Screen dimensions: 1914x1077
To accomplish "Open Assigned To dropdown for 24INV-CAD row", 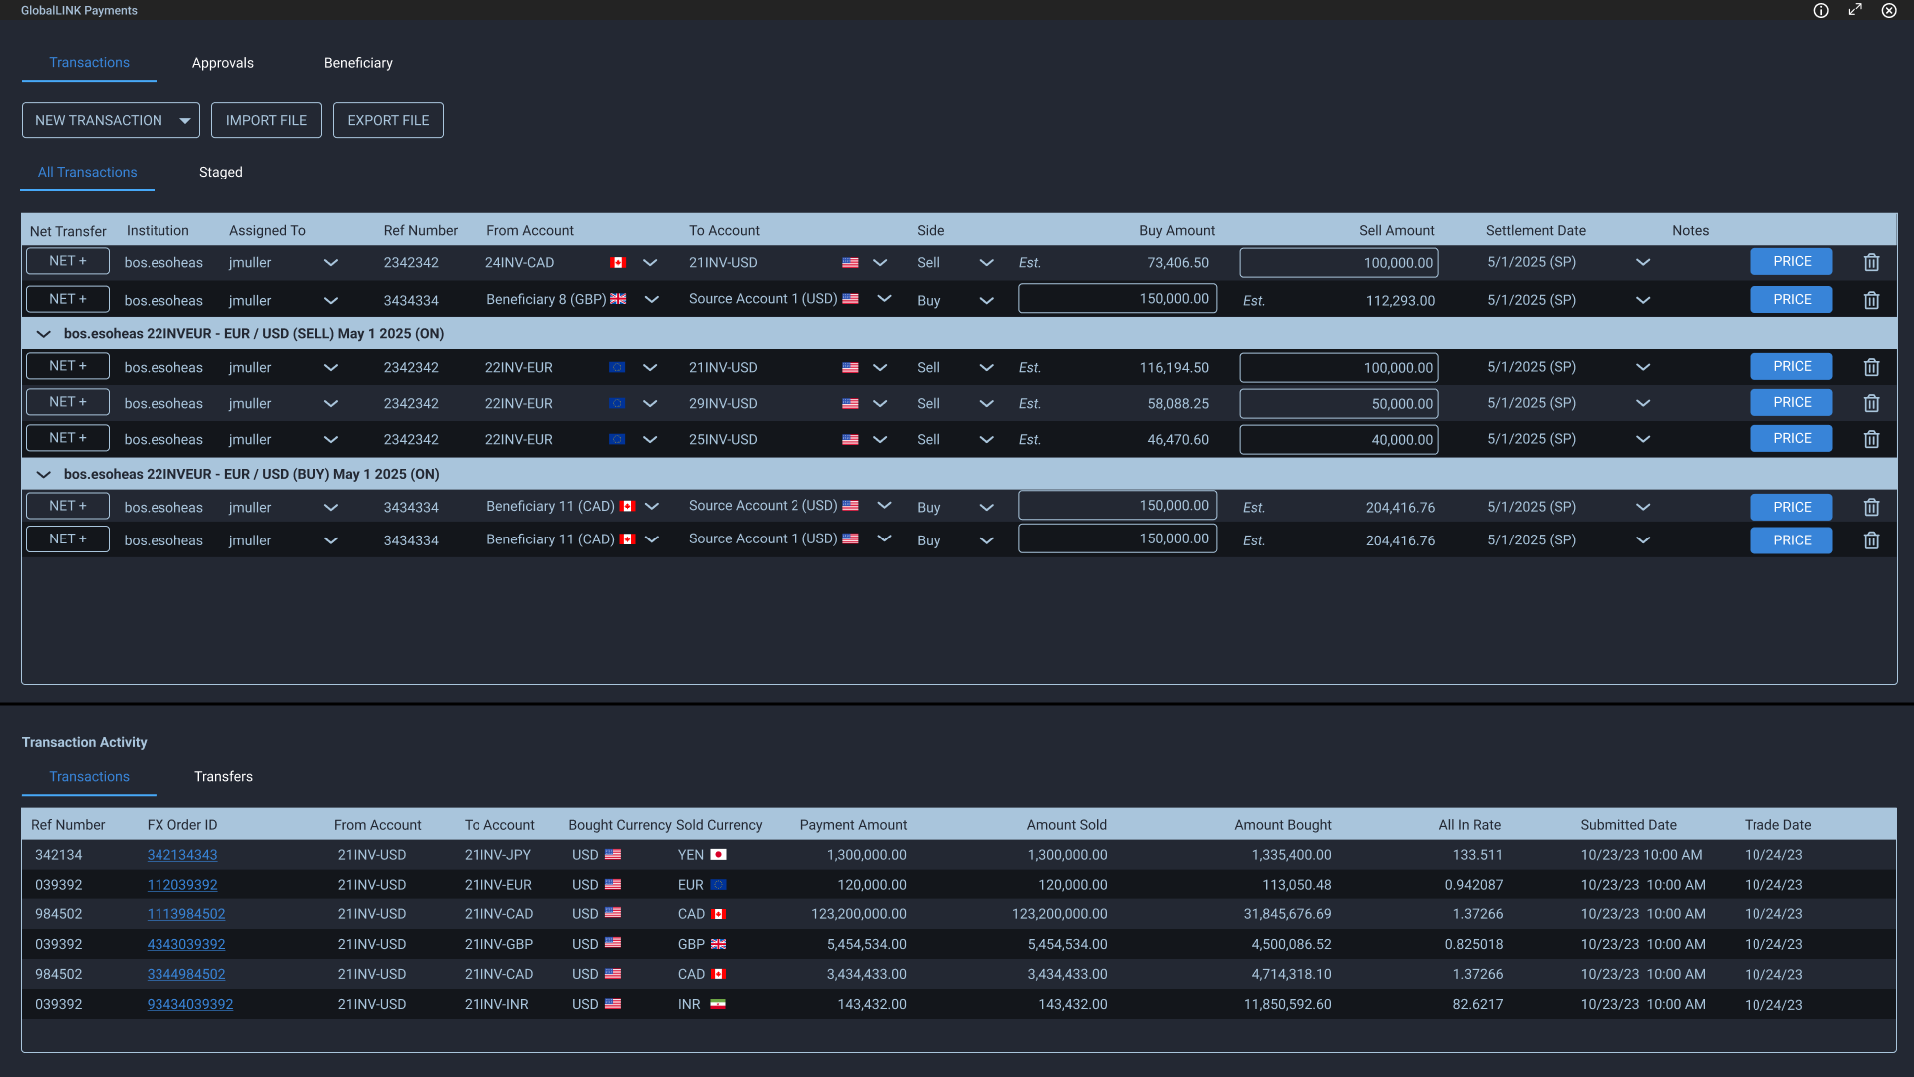I will (331, 263).
